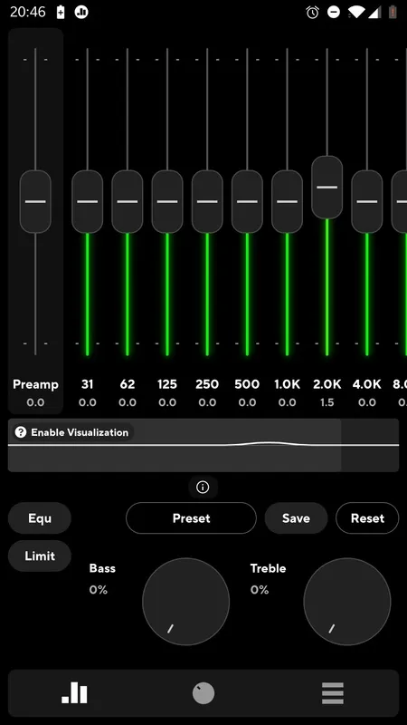This screenshot has width=407, height=725.
Task: Tap the info circle icon
Action: coord(203,488)
